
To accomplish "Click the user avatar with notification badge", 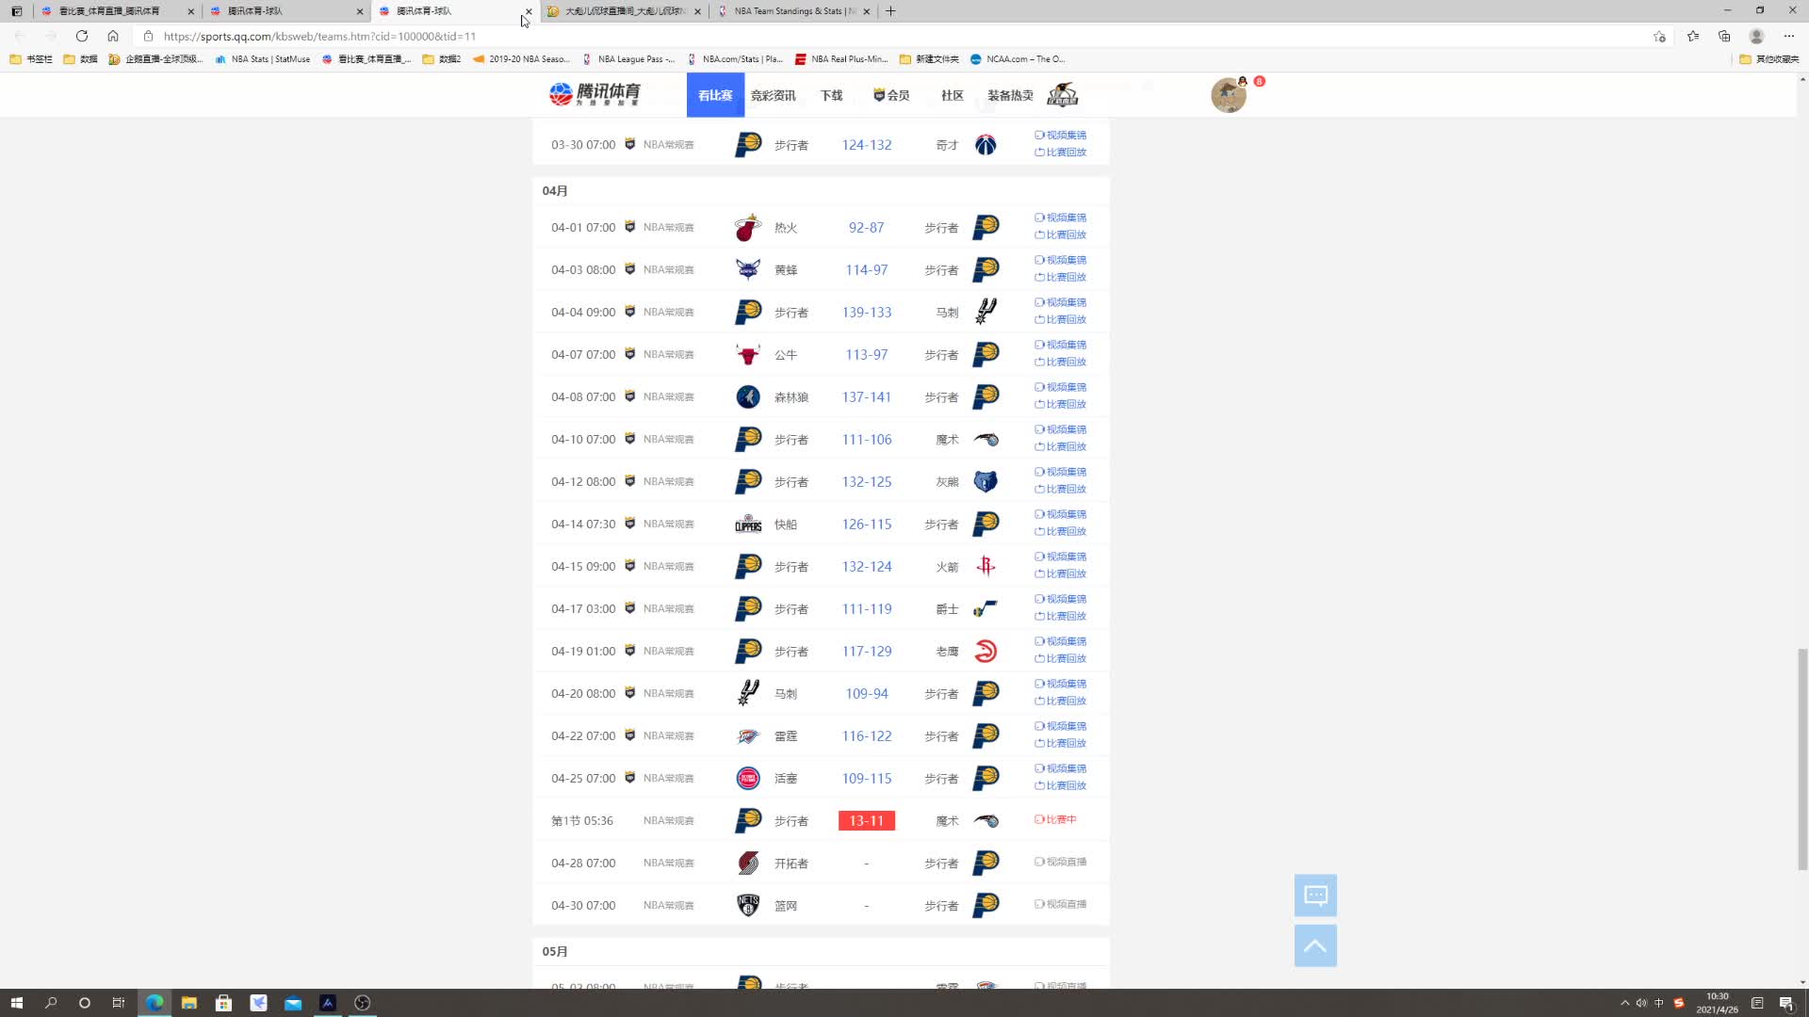I will pos(1229,95).
